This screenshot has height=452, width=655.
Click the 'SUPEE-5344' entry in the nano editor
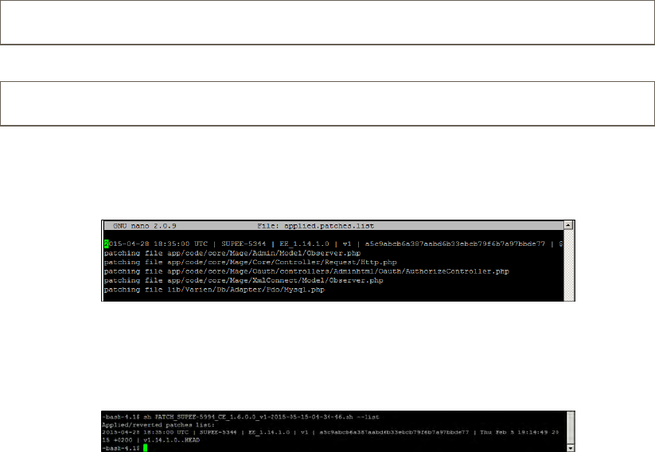[244, 244]
